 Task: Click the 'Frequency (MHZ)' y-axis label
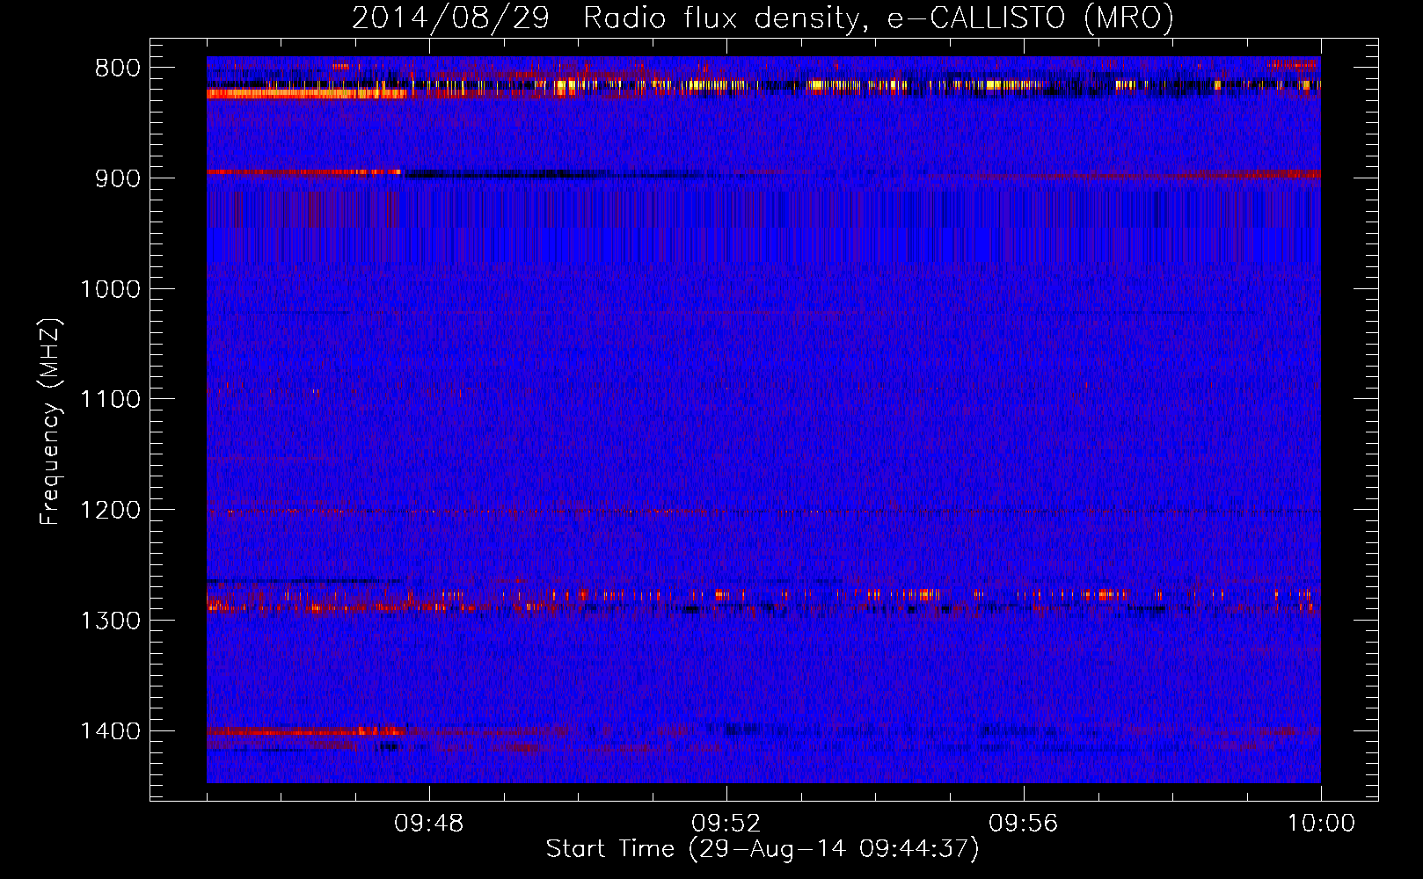[51, 422]
